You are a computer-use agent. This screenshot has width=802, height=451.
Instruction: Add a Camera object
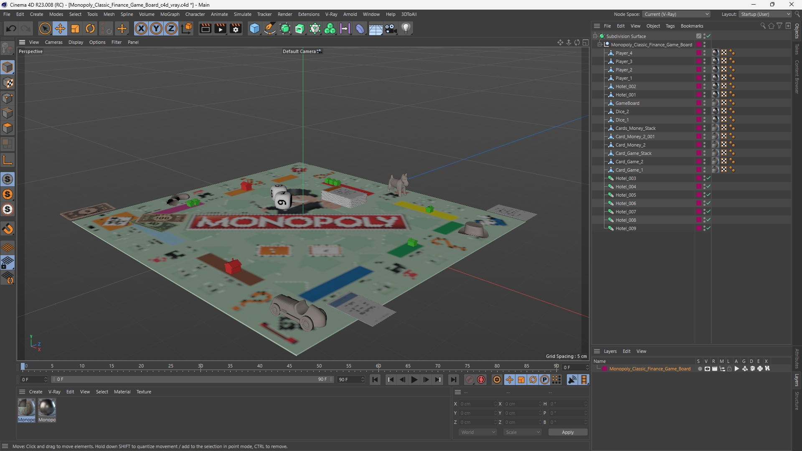click(391, 28)
